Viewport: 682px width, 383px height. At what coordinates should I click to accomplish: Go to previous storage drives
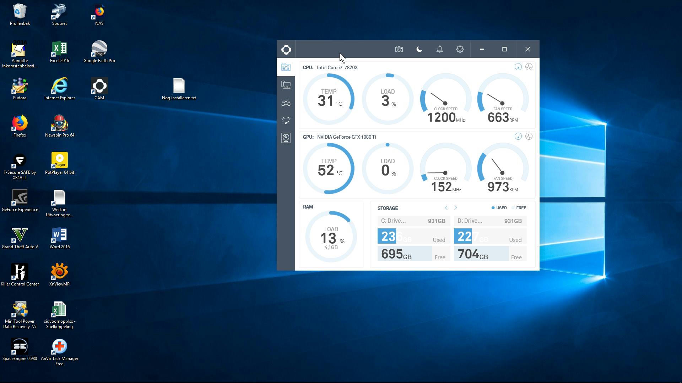click(446, 208)
